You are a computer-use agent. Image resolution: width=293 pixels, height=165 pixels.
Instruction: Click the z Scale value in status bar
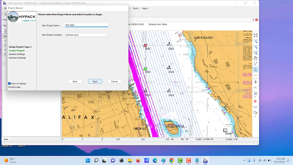pos(232,139)
